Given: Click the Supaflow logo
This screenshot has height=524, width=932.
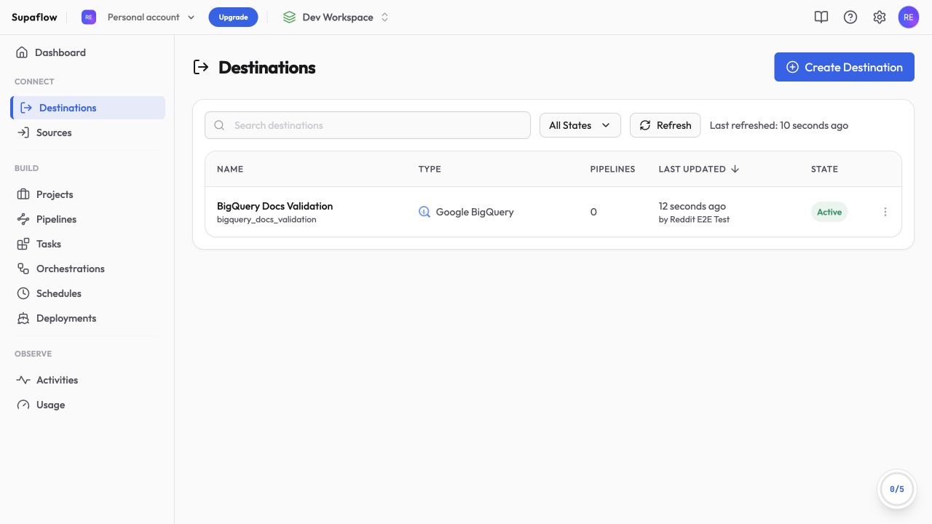Looking at the screenshot, I should pyautogui.click(x=34, y=17).
